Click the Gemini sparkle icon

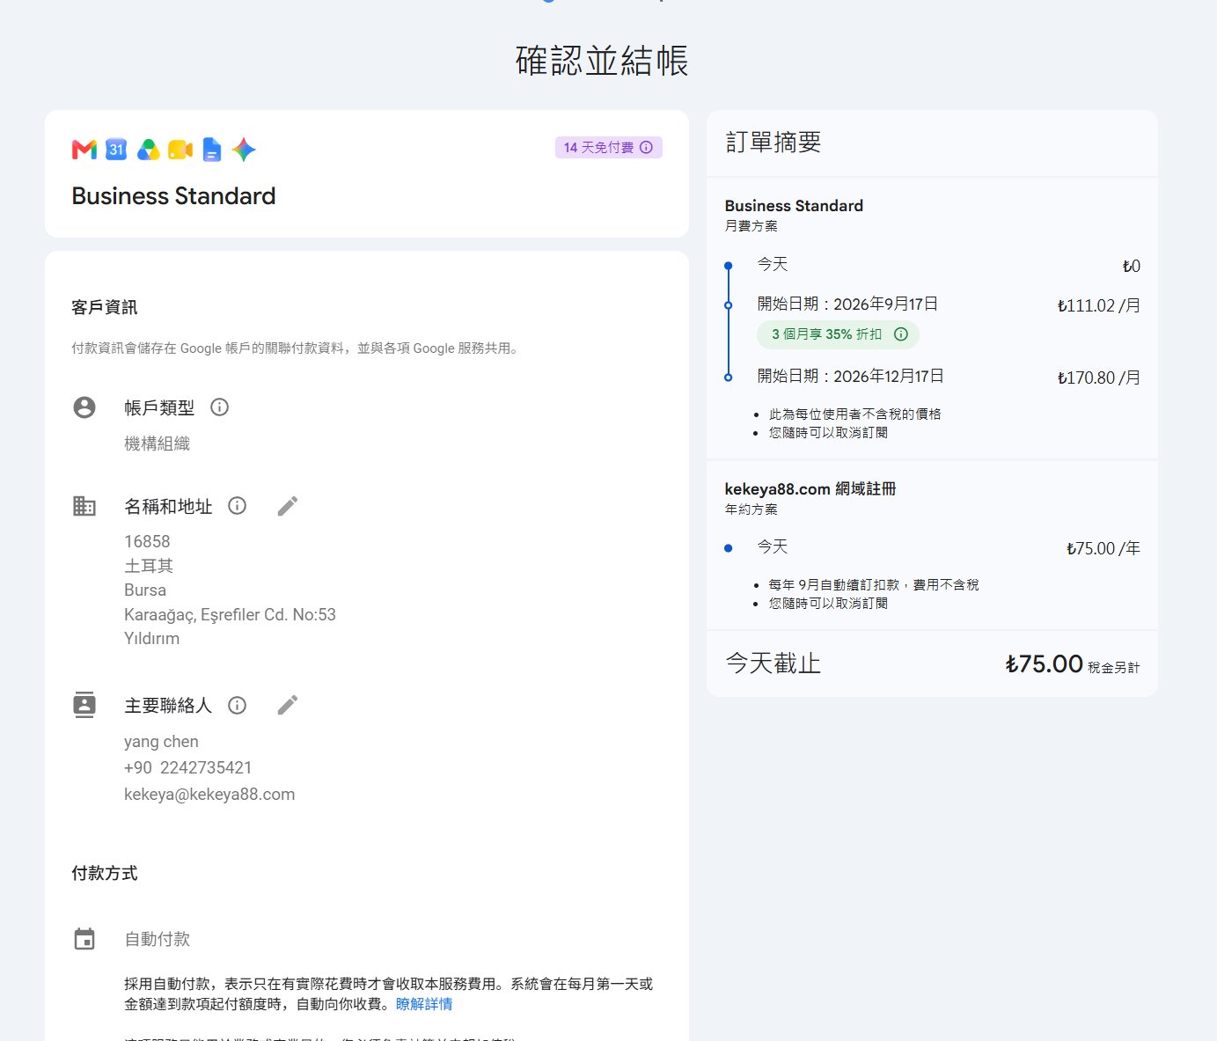[244, 150]
